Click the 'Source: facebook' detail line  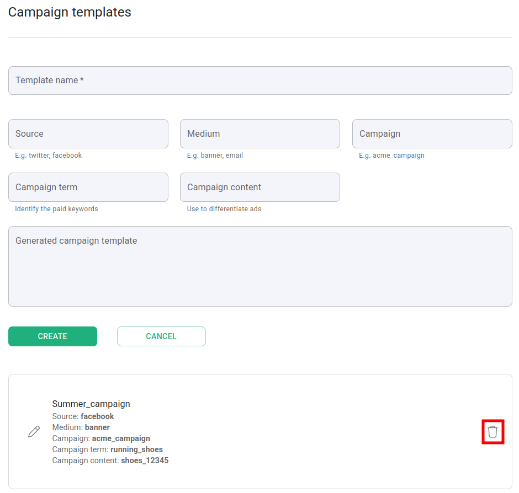pyautogui.click(x=83, y=416)
